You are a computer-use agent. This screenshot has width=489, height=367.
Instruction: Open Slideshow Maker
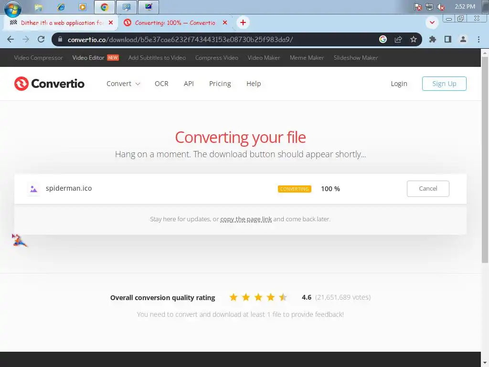click(355, 58)
